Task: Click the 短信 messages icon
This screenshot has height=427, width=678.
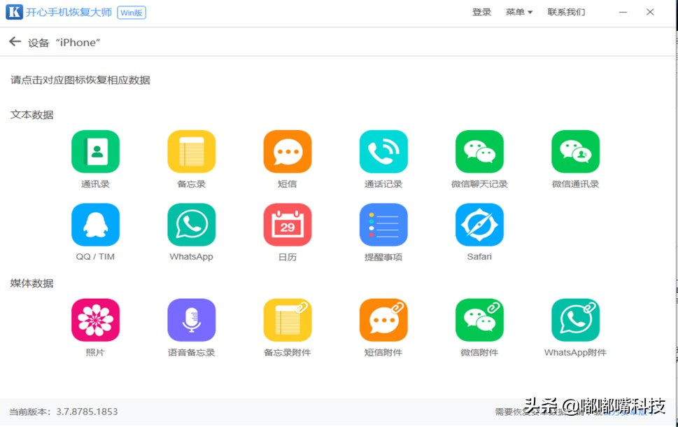Action: pos(287,151)
